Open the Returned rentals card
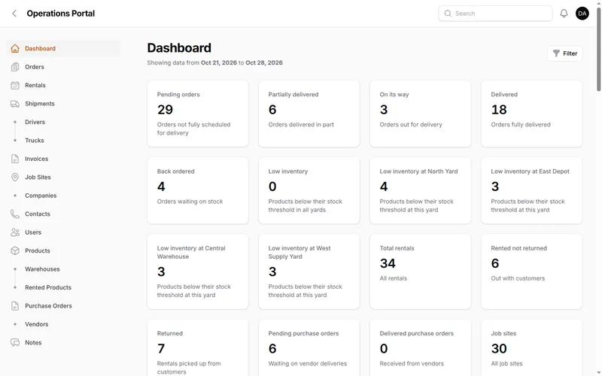The image size is (602, 376). tap(198, 348)
